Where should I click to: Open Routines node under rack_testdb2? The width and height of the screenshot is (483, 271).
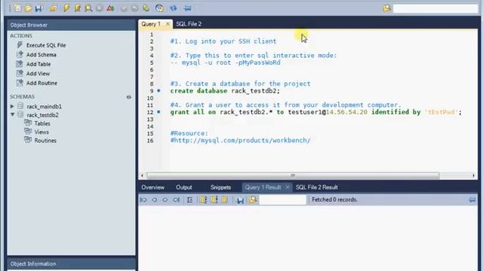(45, 141)
